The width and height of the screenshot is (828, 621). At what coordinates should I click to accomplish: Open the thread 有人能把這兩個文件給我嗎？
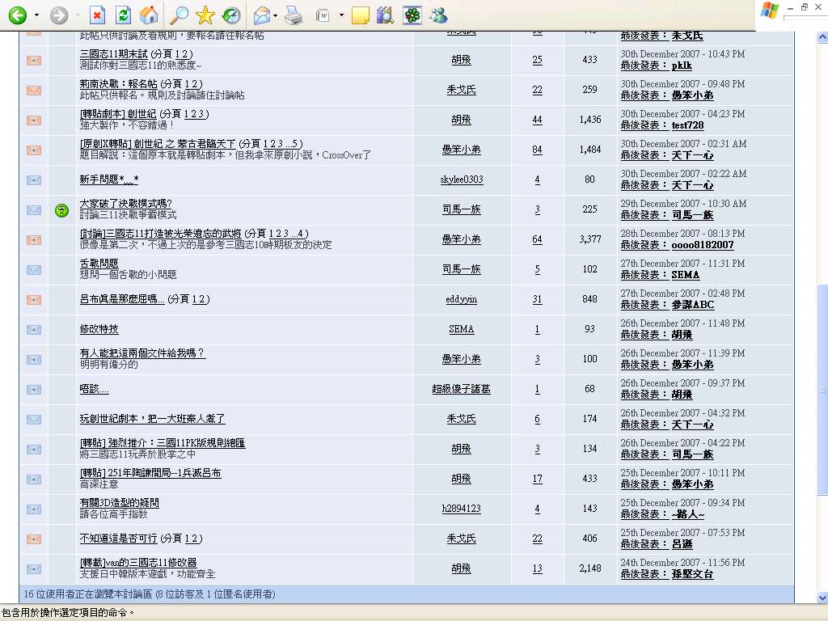[x=142, y=353]
